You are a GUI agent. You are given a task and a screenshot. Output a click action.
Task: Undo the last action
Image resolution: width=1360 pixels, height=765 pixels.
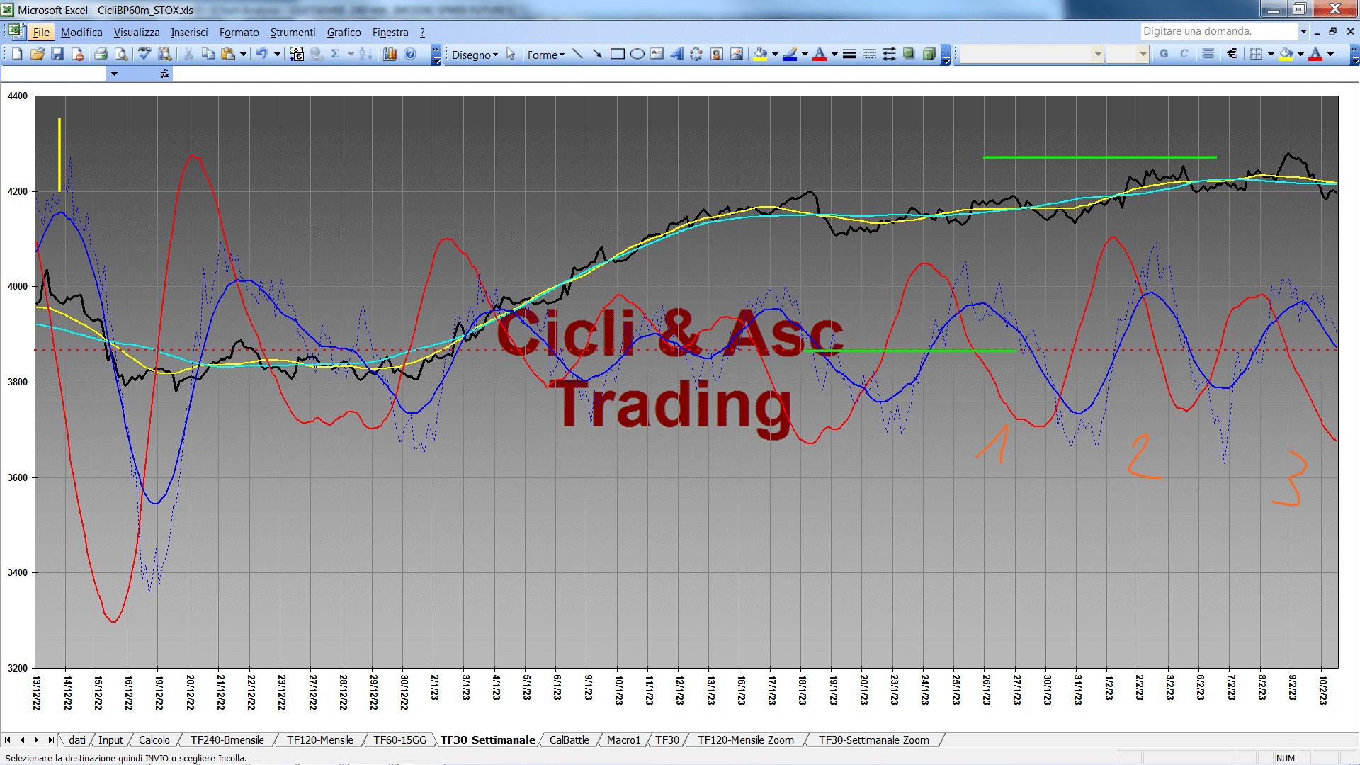(261, 54)
